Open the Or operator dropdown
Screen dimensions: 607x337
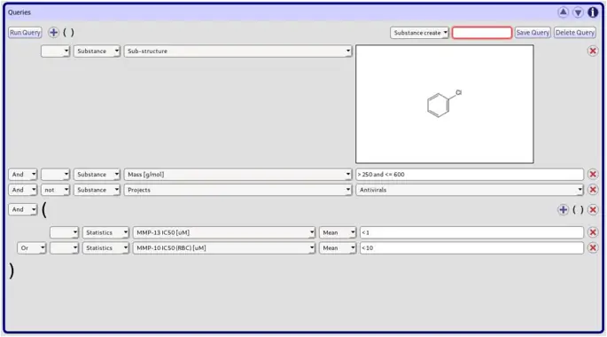point(31,248)
